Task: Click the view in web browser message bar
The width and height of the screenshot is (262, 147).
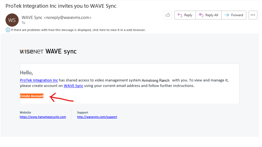Action: click(78, 30)
